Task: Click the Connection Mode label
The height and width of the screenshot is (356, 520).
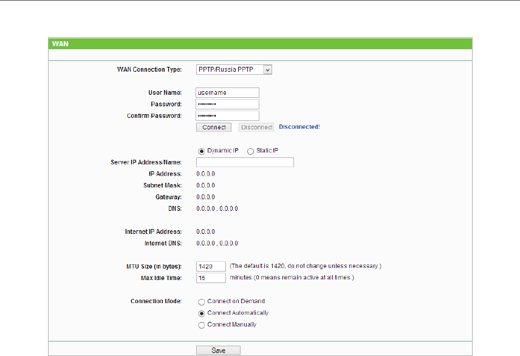Action: tap(156, 301)
